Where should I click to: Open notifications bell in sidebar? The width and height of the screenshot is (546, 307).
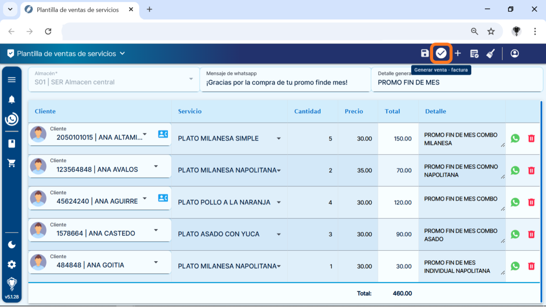click(x=12, y=100)
